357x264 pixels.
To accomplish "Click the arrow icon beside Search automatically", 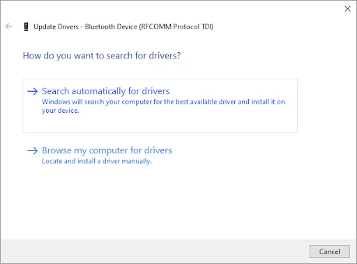I will point(33,91).
